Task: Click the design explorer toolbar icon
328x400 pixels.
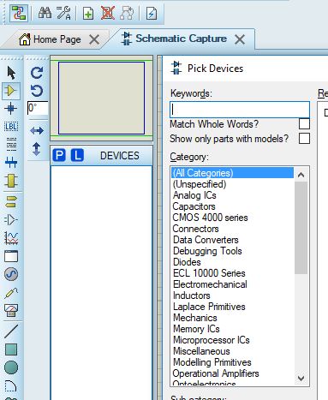Action: 19,13
